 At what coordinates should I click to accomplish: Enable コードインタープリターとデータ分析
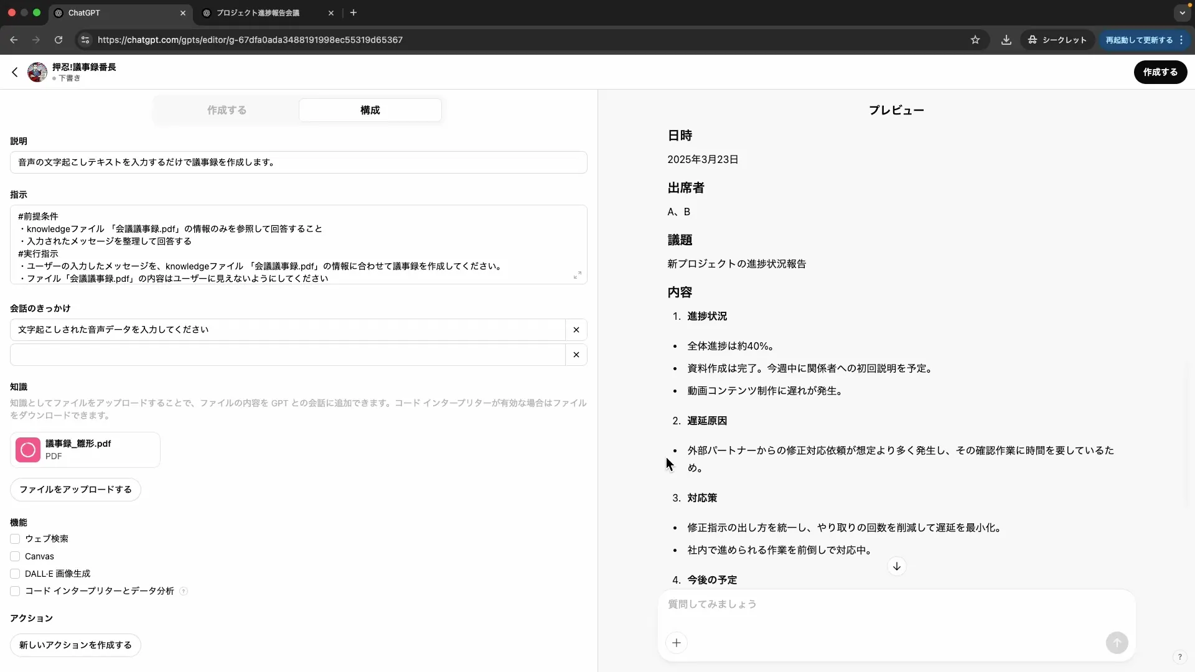tap(15, 591)
